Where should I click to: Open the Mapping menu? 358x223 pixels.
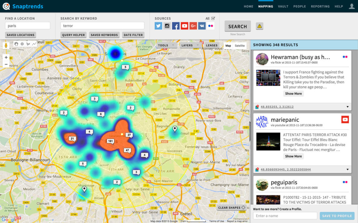pos(266,6)
